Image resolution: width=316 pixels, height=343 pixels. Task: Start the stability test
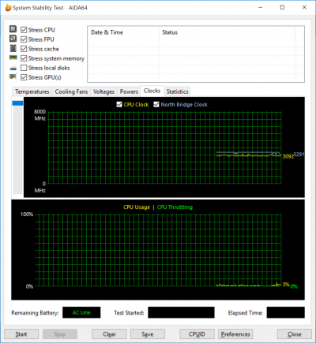point(21,334)
